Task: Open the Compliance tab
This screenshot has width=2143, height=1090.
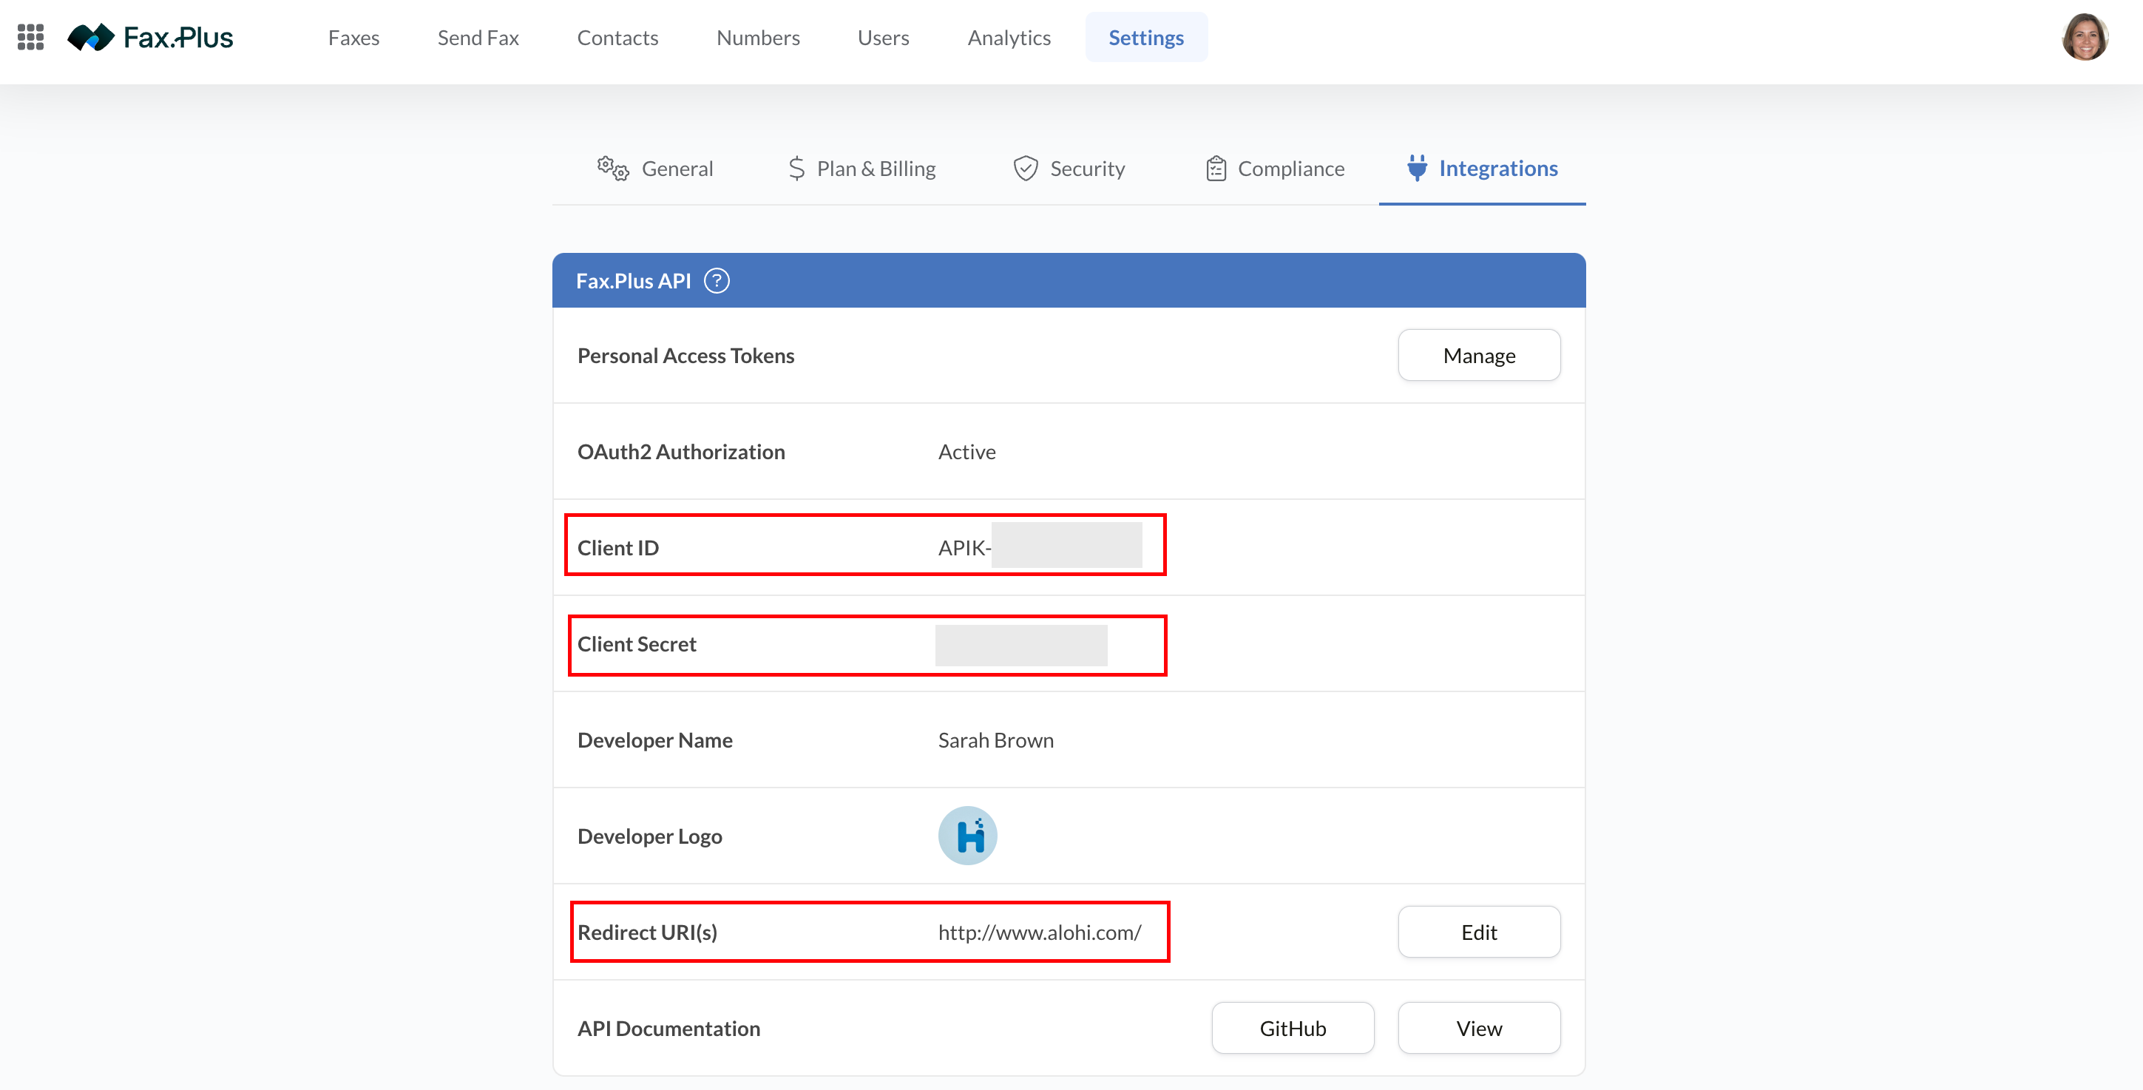Action: pos(1275,169)
